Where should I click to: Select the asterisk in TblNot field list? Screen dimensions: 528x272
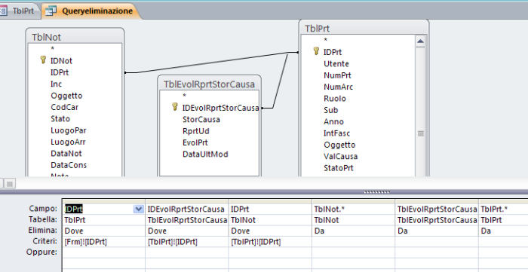53,49
